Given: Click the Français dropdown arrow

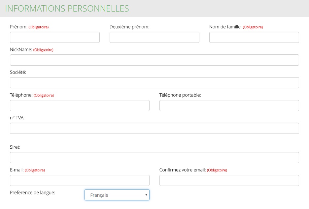Looking at the screenshot, I should click(146, 195).
